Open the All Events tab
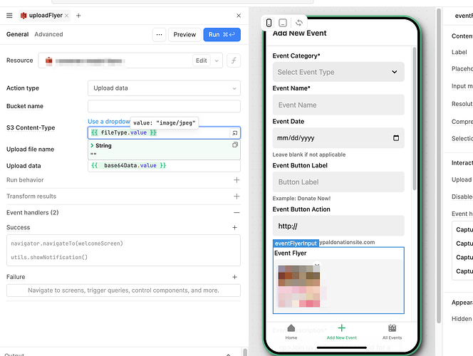Screen dimensions: 473x356 (x=392, y=332)
